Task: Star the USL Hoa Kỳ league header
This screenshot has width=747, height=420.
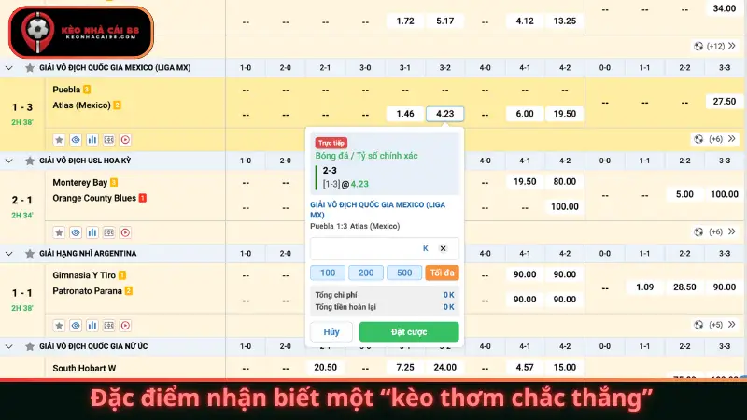Action: (x=30, y=161)
